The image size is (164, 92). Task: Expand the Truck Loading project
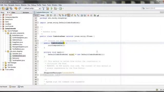click(x=1, y=70)
